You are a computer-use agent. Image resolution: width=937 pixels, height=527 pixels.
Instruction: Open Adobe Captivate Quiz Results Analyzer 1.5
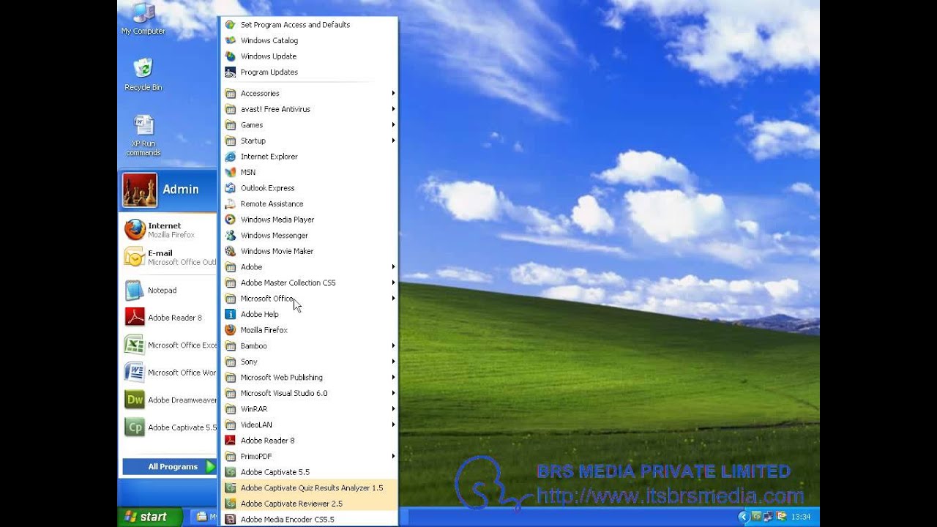tap(309, 487)
